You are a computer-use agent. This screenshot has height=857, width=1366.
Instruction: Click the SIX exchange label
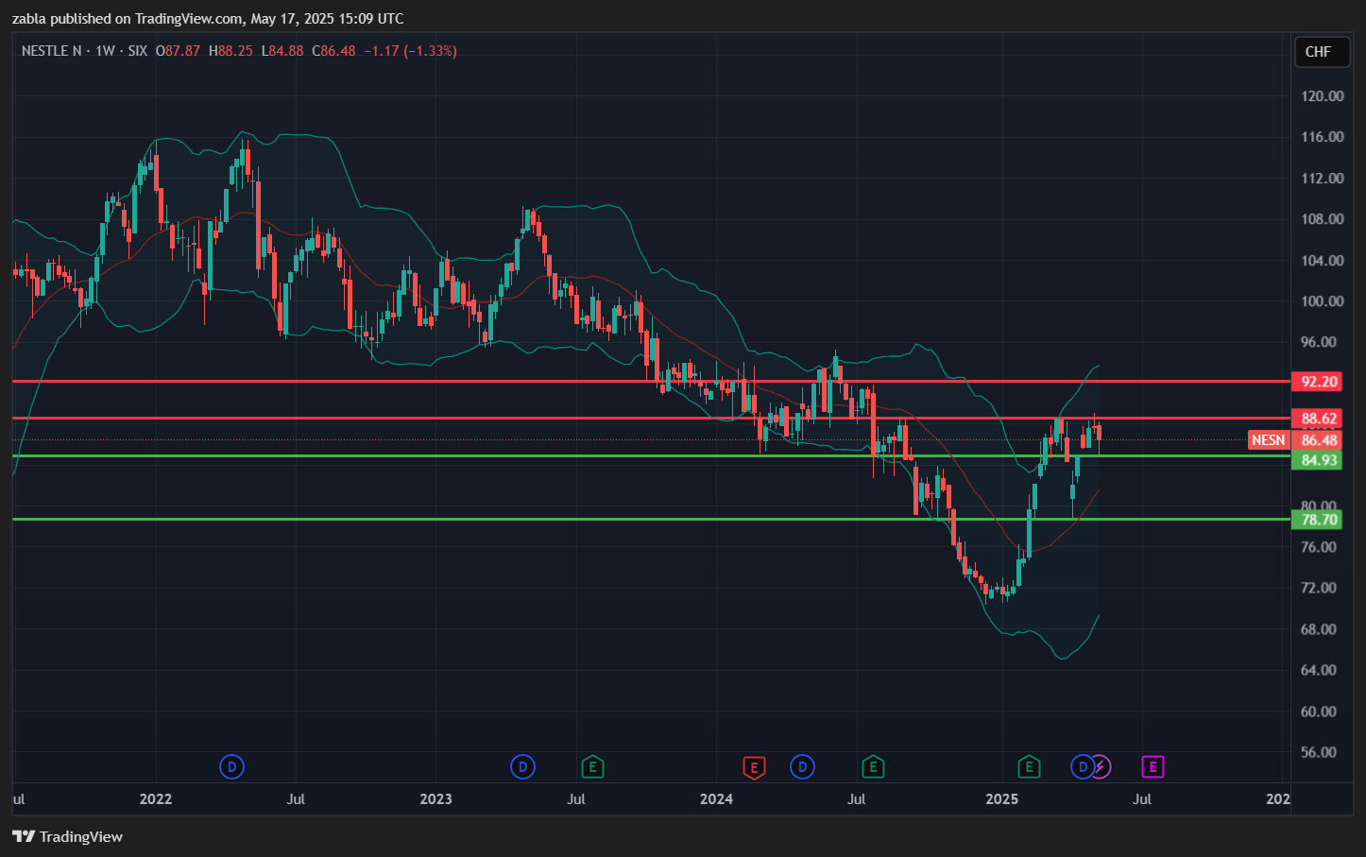click(138, 51)
